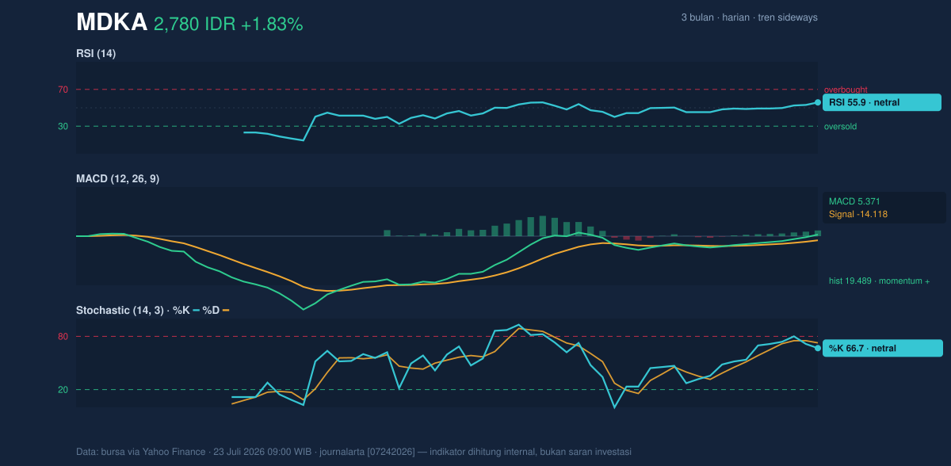Select the RSI 55.9 netral badge
This screenshot has height=466, width=951.
tap(882, 102)
